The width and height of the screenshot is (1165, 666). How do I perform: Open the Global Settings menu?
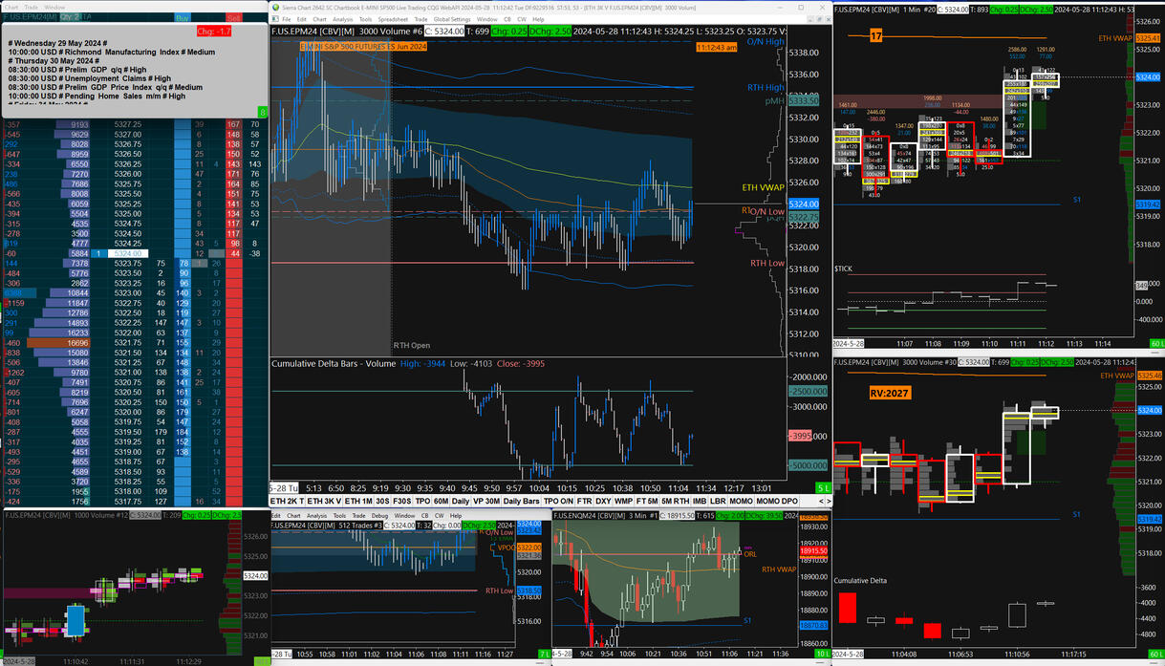pyautogui.click(x=452, y=19)
